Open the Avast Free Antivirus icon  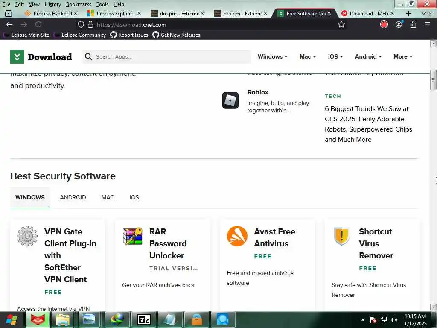237,236
